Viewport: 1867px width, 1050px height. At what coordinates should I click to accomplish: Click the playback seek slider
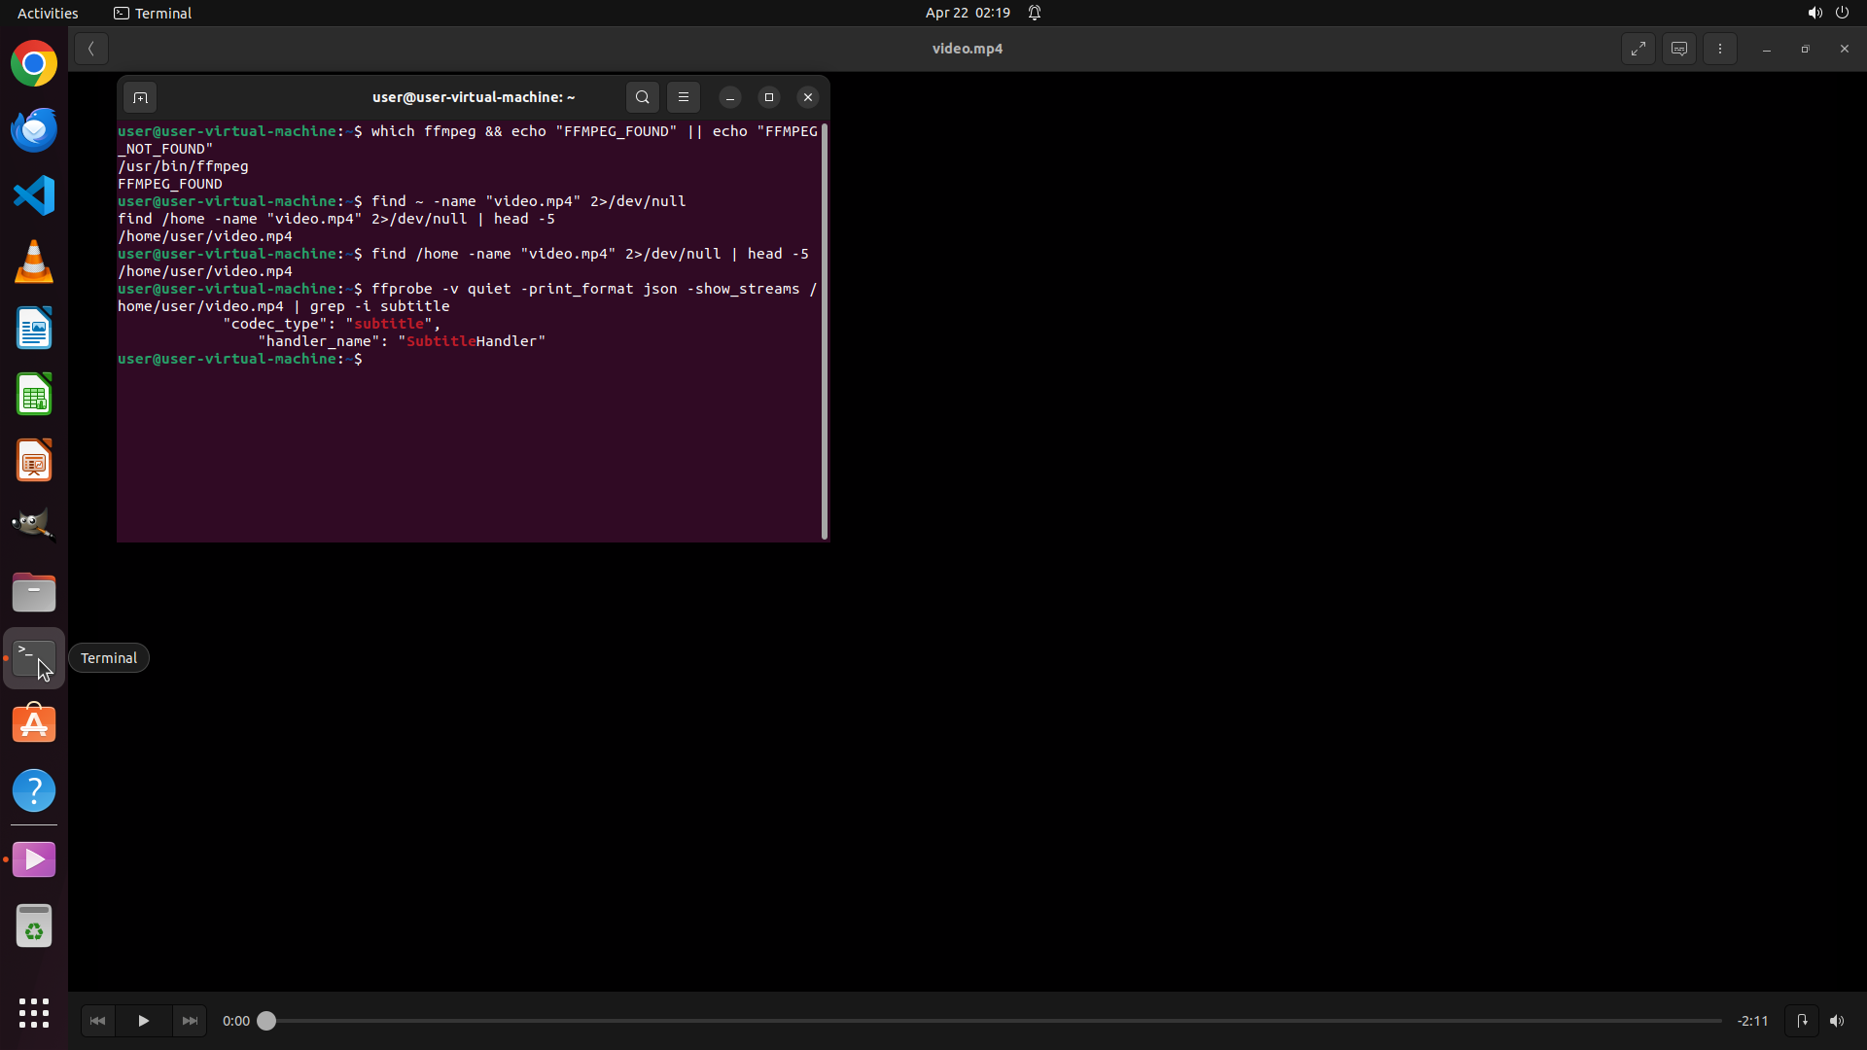[x=992, y=1021]
